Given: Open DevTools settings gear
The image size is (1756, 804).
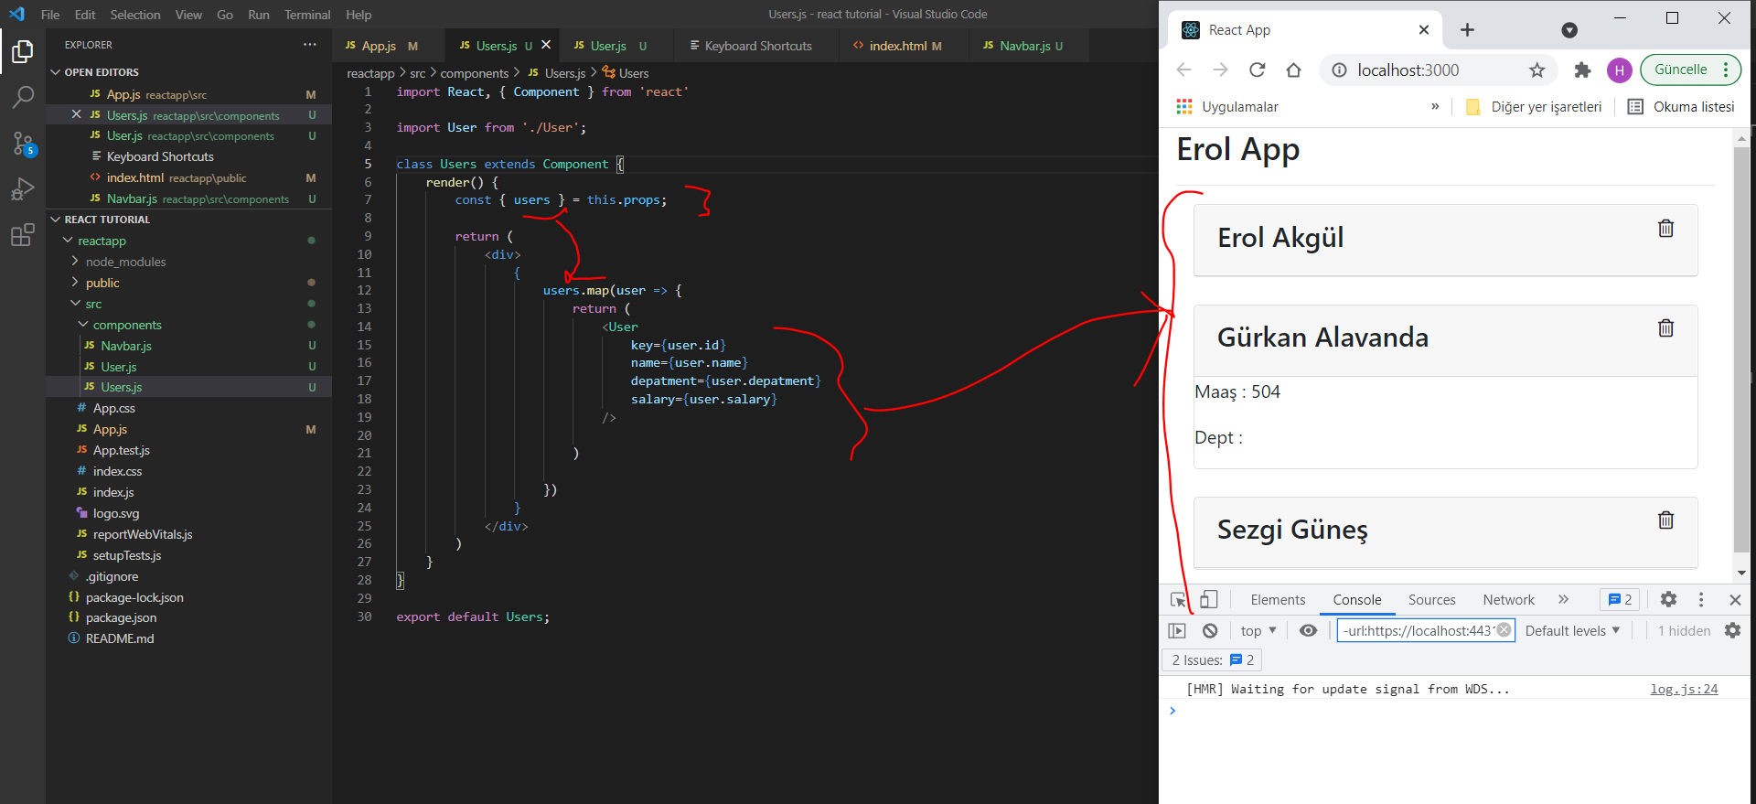Looking at the screenshot, I should [1668, 600].
